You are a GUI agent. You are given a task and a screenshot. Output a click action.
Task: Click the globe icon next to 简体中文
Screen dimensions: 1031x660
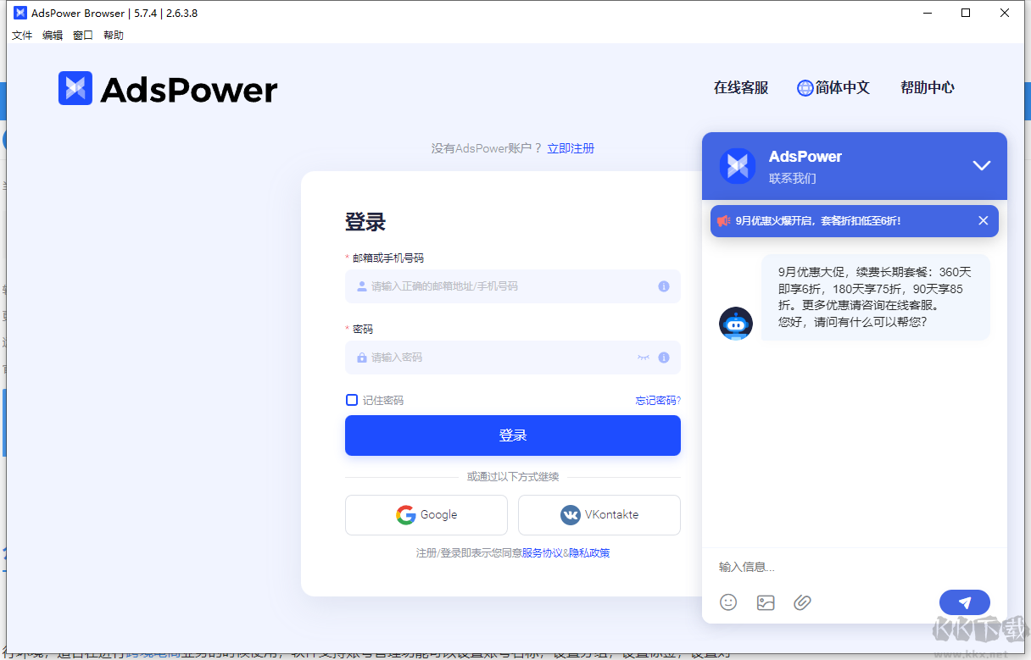coord(803,87)
